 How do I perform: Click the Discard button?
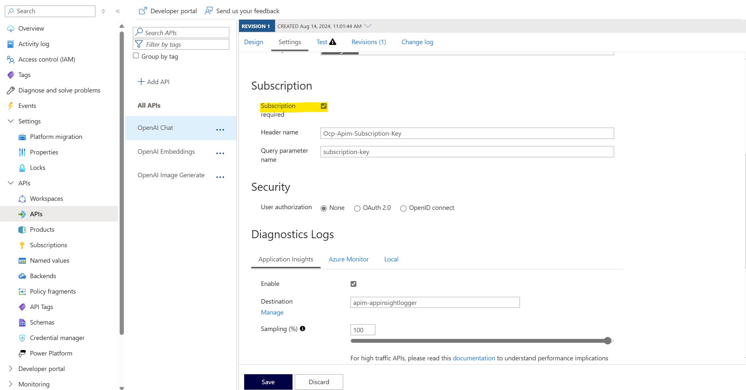(x=319, y=382)
